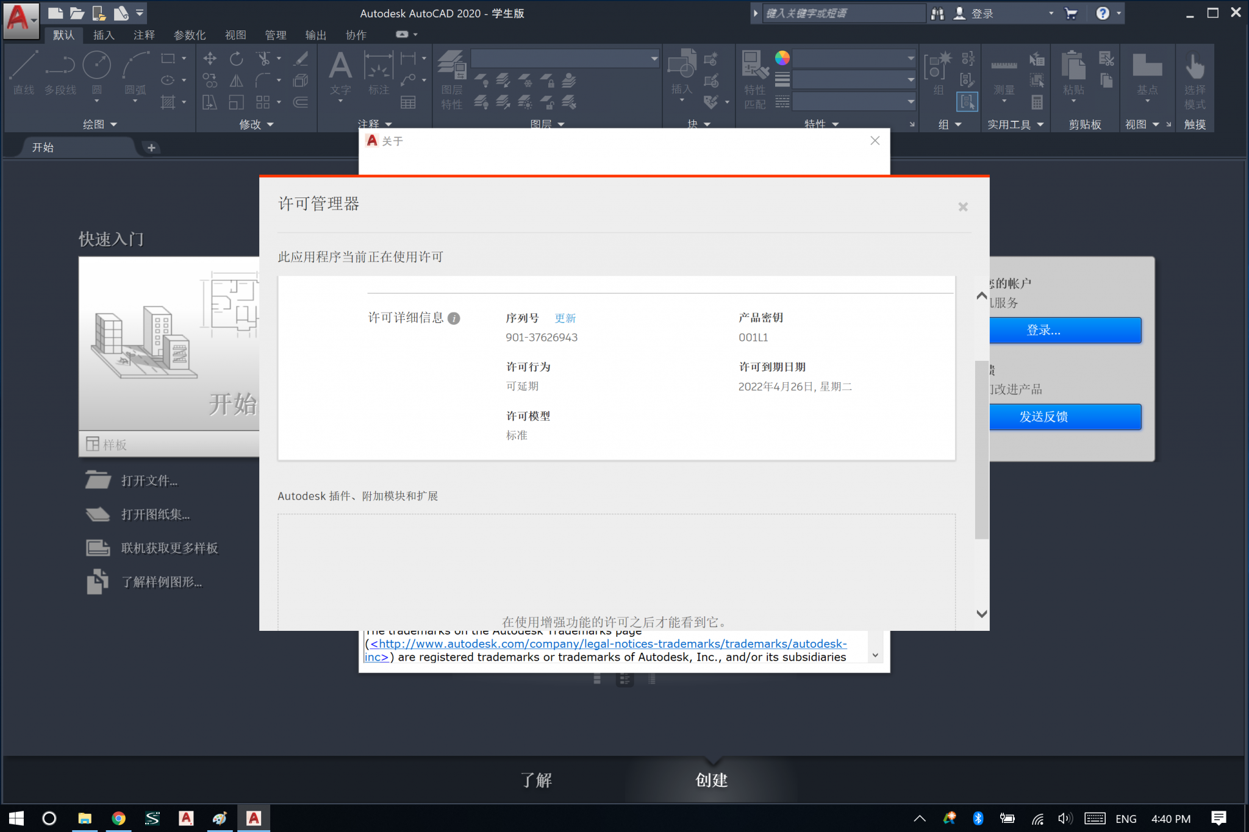Expand the Draw (绘图) panel

pos(99,124)
